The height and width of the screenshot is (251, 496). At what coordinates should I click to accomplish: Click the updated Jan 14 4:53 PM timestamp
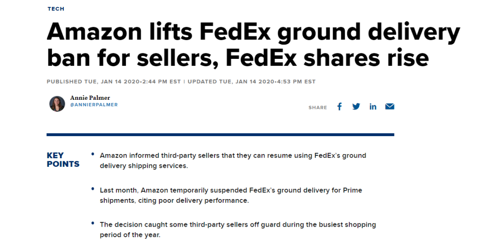click(252, 82)
